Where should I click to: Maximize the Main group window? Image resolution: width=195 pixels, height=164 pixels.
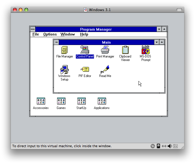click(162, 42)
